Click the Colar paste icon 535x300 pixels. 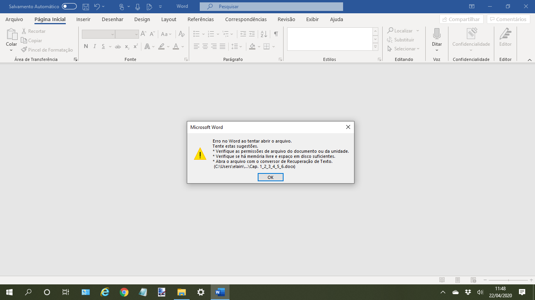11,34
